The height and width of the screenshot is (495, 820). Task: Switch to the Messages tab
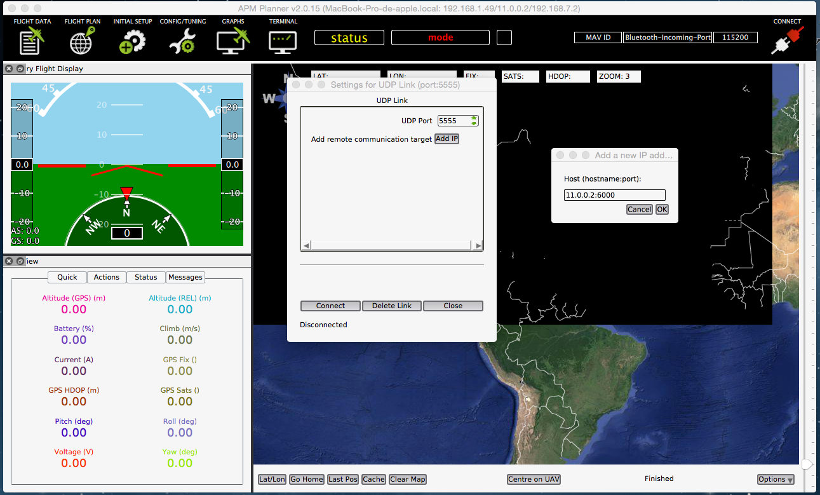click(x=185, y=277)
